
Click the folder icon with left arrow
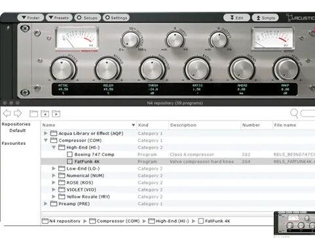(45, 113)
